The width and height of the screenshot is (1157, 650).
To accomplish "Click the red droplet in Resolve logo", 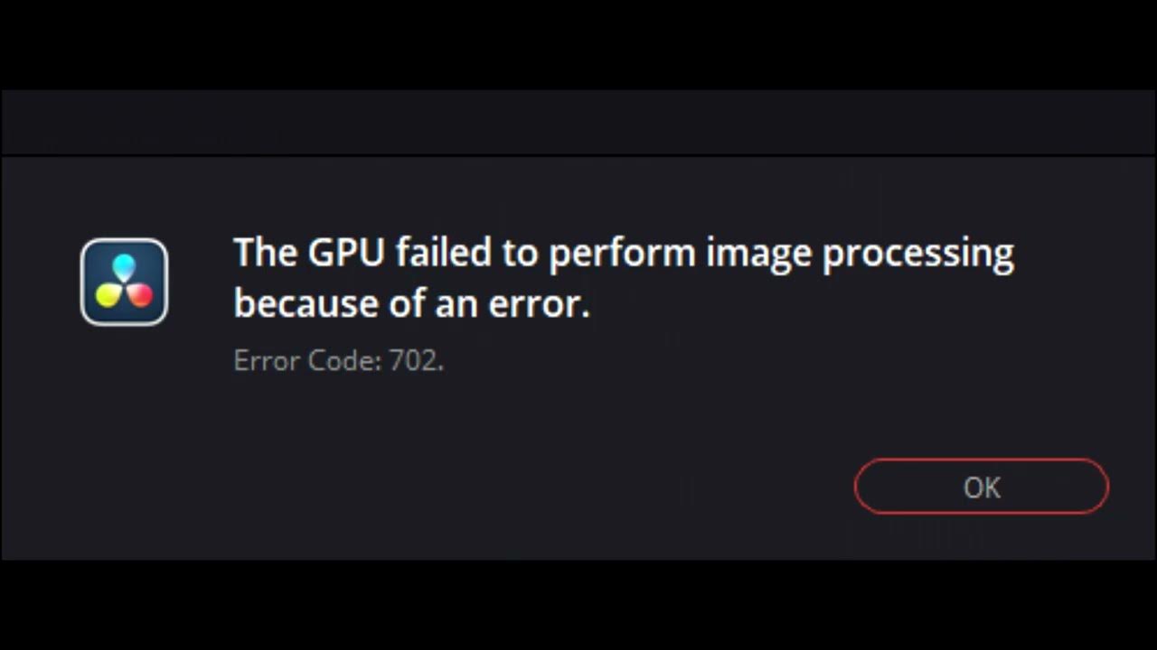I will pyautogui.click(x=139, y=294).
